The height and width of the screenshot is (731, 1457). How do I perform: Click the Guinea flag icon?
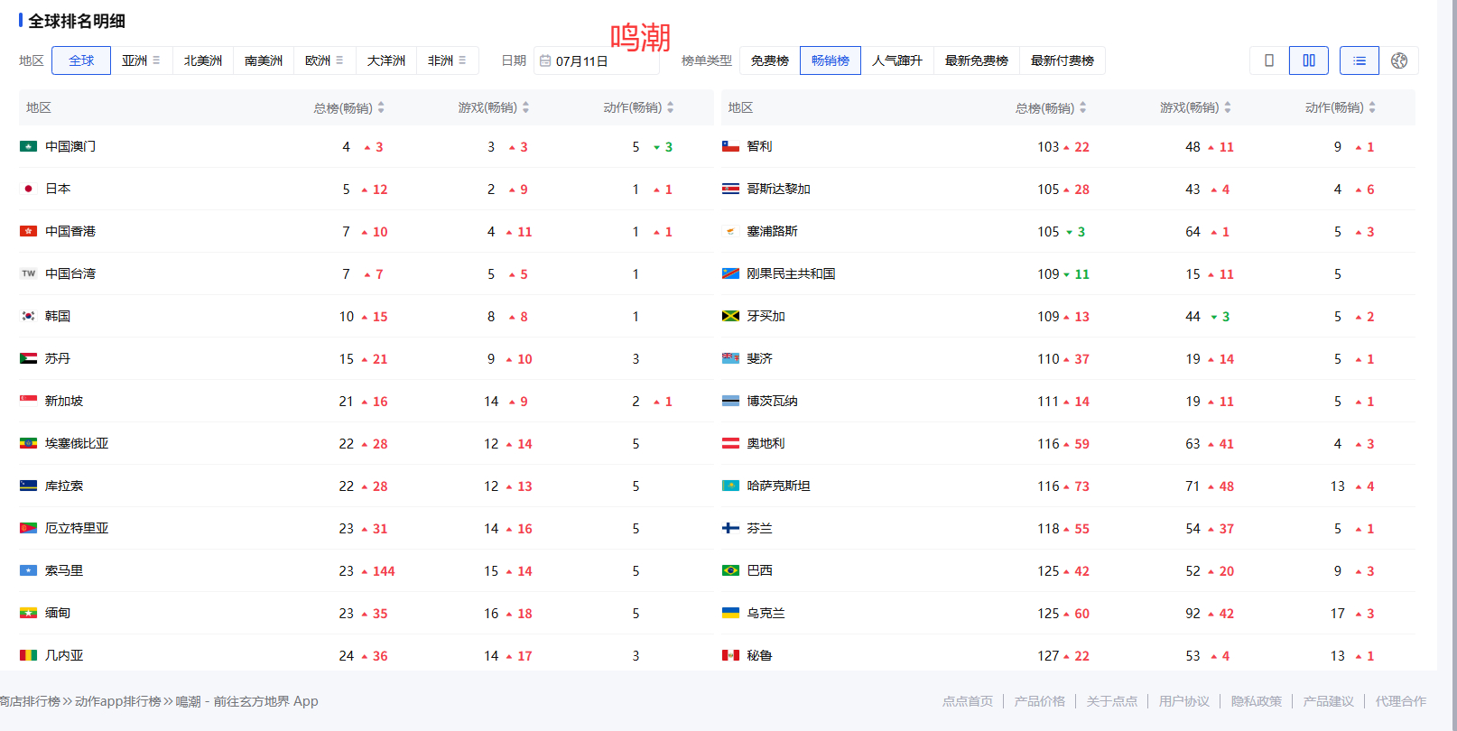click(x=28, y=655)
